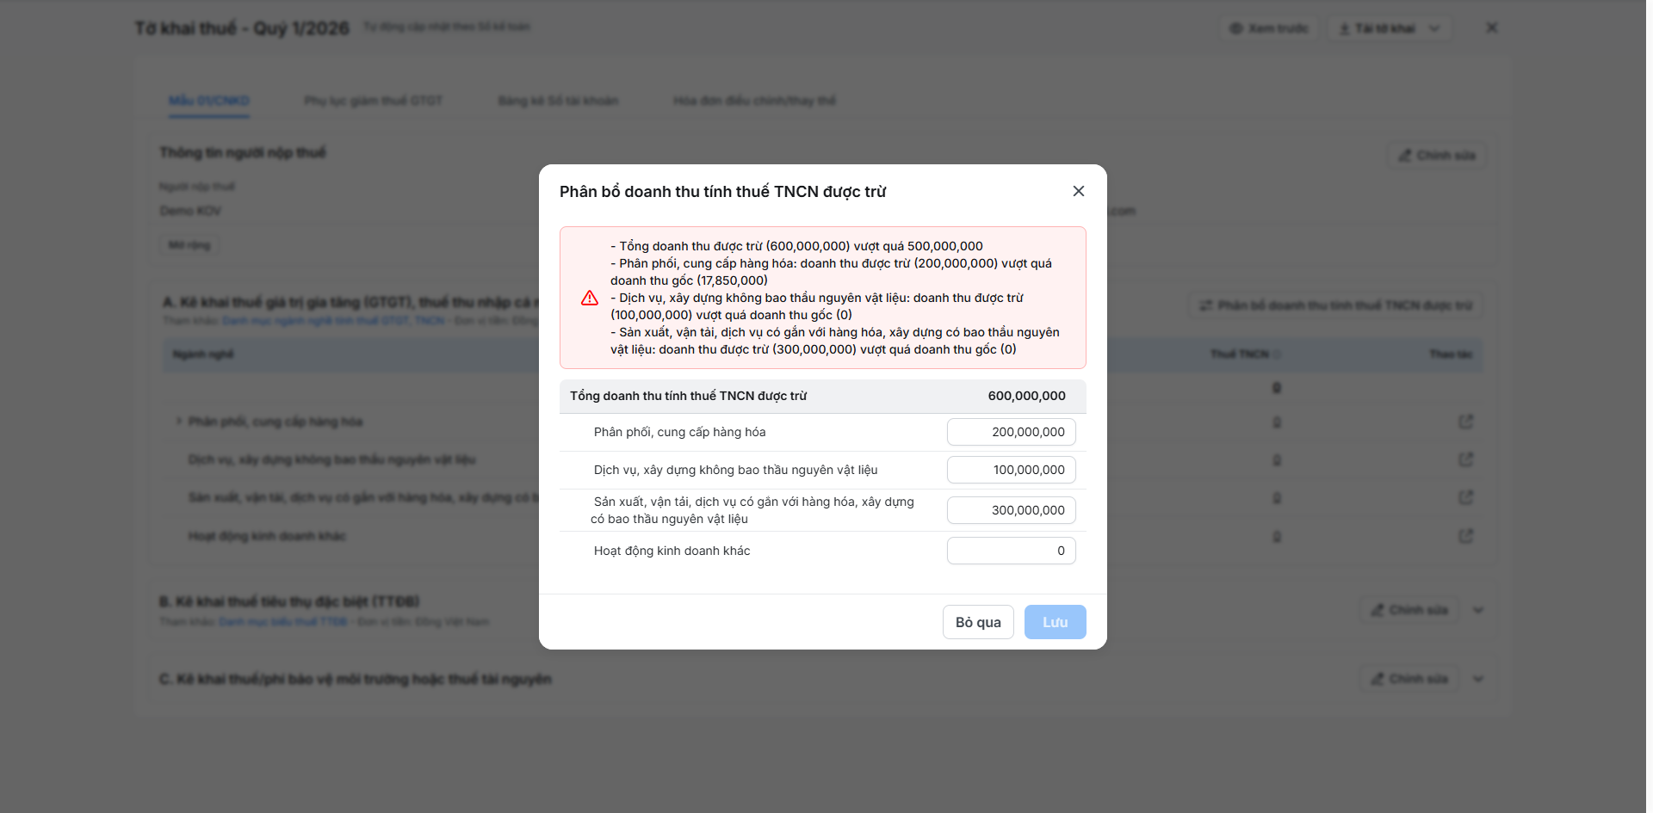Expand section C chevron
The height and width of the screenshot is (813, 1653).
click(1478, 679)
